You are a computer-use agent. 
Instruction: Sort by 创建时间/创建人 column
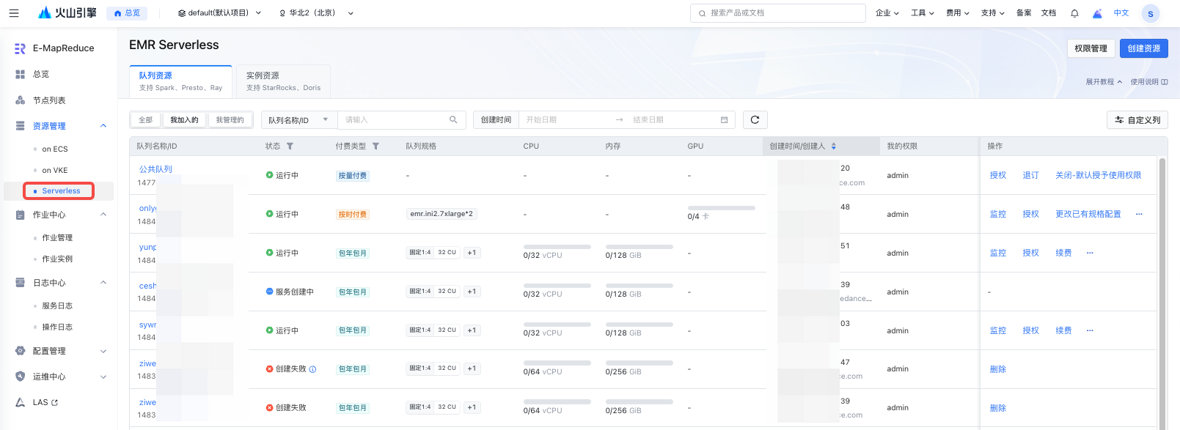point(833,146)
